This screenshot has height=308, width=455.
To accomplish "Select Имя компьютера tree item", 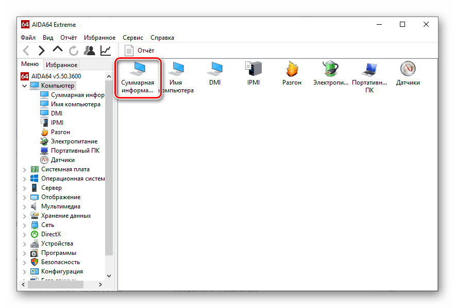I will pyautogui.click(x=75, y=104).
